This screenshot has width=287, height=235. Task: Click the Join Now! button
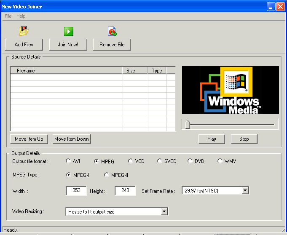68,45
